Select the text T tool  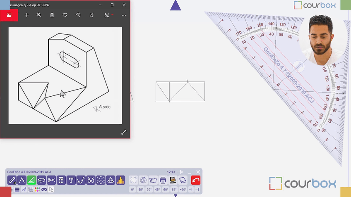(71, 180)
